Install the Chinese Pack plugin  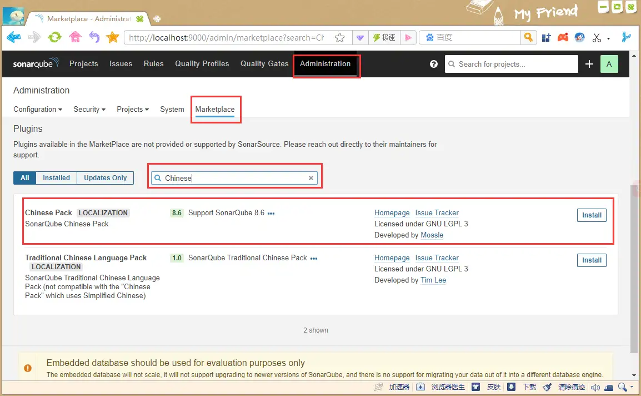[592, 215]
